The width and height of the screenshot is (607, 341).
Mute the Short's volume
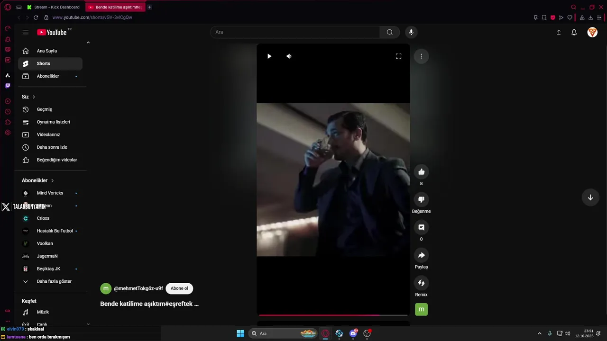tap(289, 56)
